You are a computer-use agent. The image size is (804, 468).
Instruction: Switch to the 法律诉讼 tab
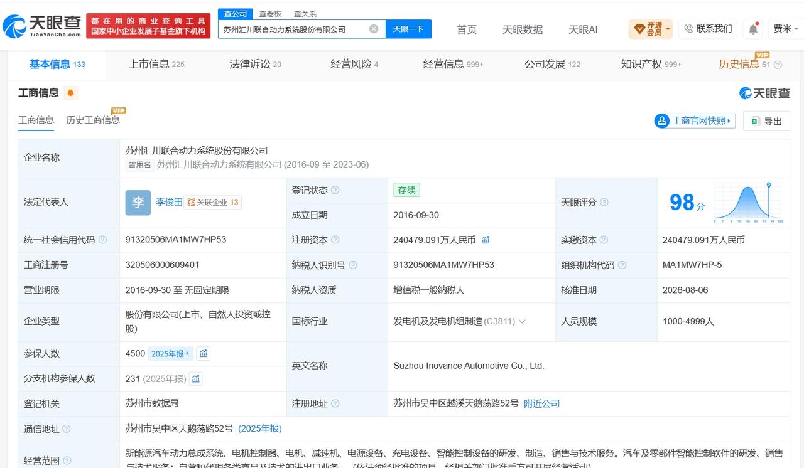[x=256, y=64]
